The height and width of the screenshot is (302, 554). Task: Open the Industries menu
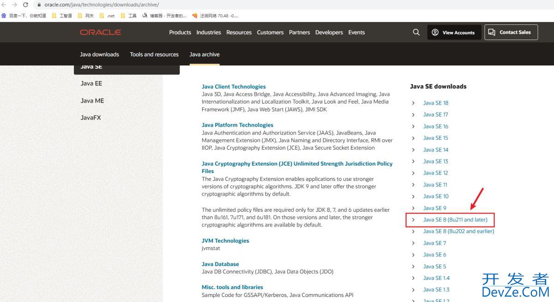coord(209,32)
